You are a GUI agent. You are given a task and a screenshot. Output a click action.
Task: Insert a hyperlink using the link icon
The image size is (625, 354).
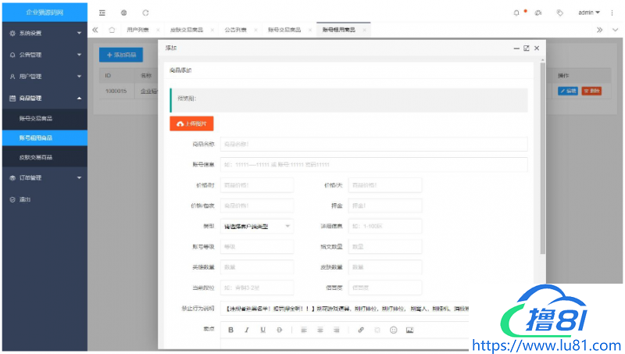pos(361,330)
